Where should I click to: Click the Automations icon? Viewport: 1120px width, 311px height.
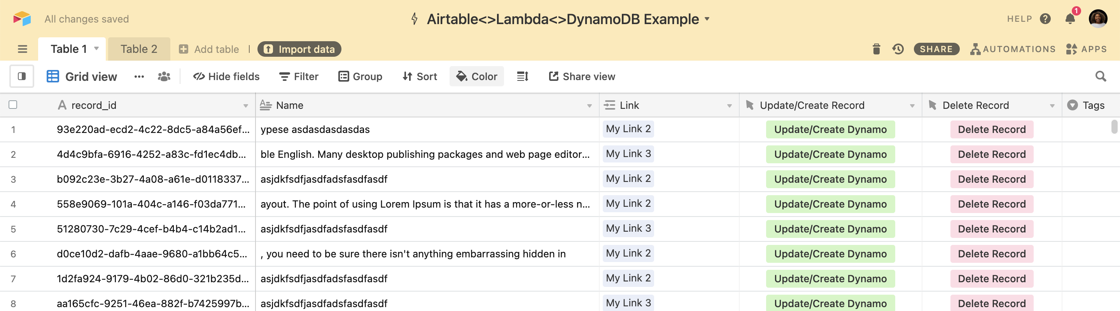tap(975, 49)
